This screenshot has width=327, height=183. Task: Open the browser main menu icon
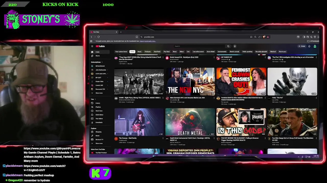318,37
